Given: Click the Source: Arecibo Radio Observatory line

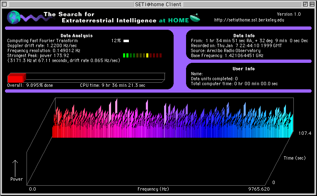Looking at the screenshot, I should point(225,50).
